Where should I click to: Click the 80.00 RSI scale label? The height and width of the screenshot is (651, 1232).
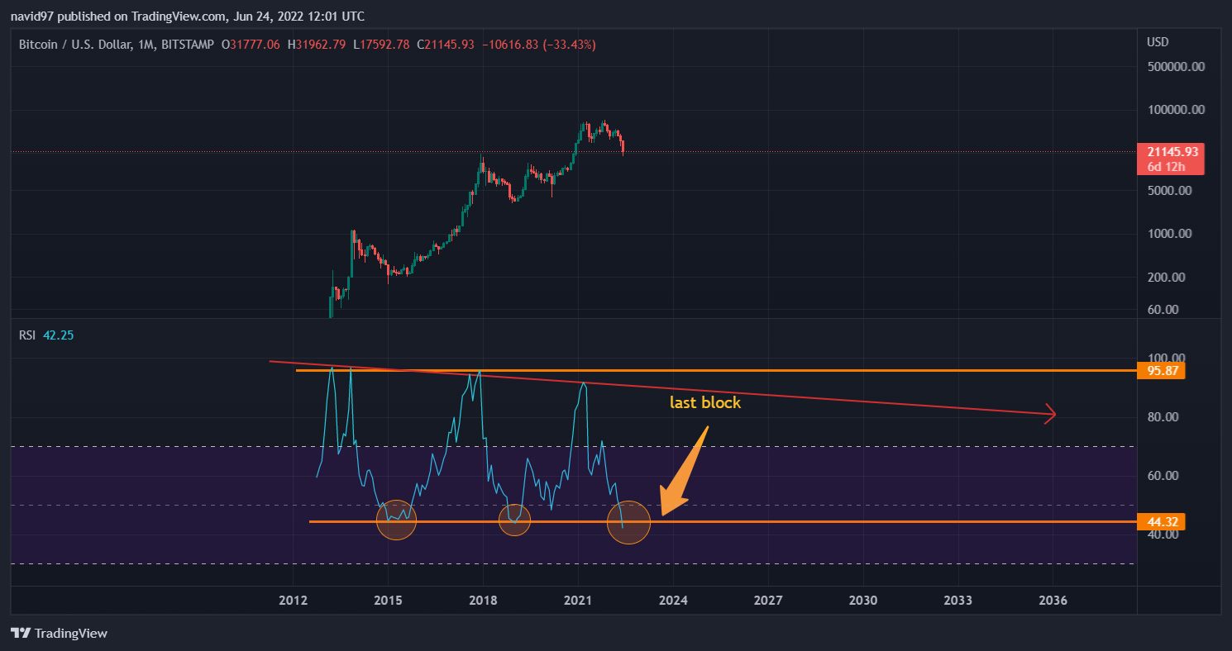click(1163, 417)
